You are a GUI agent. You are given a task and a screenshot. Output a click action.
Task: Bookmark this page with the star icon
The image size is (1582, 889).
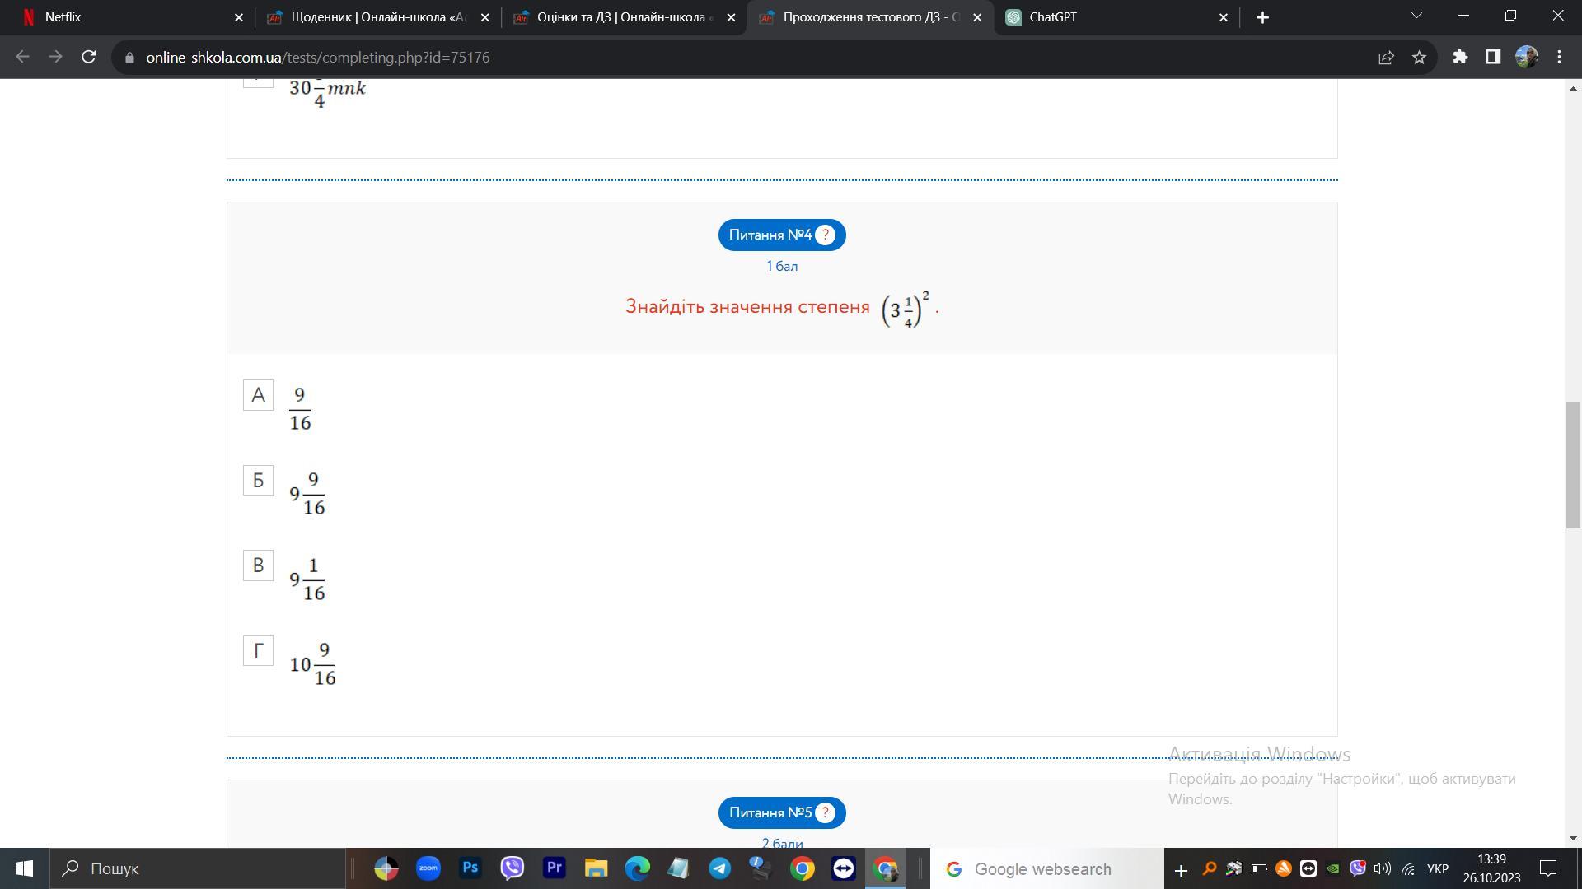pyautogui.click(x=1419, y=58)
